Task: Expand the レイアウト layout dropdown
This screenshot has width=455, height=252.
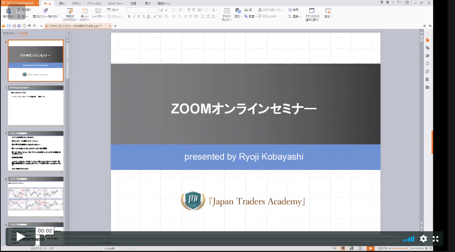Action: pyautogui.click(x=98, y=17)
